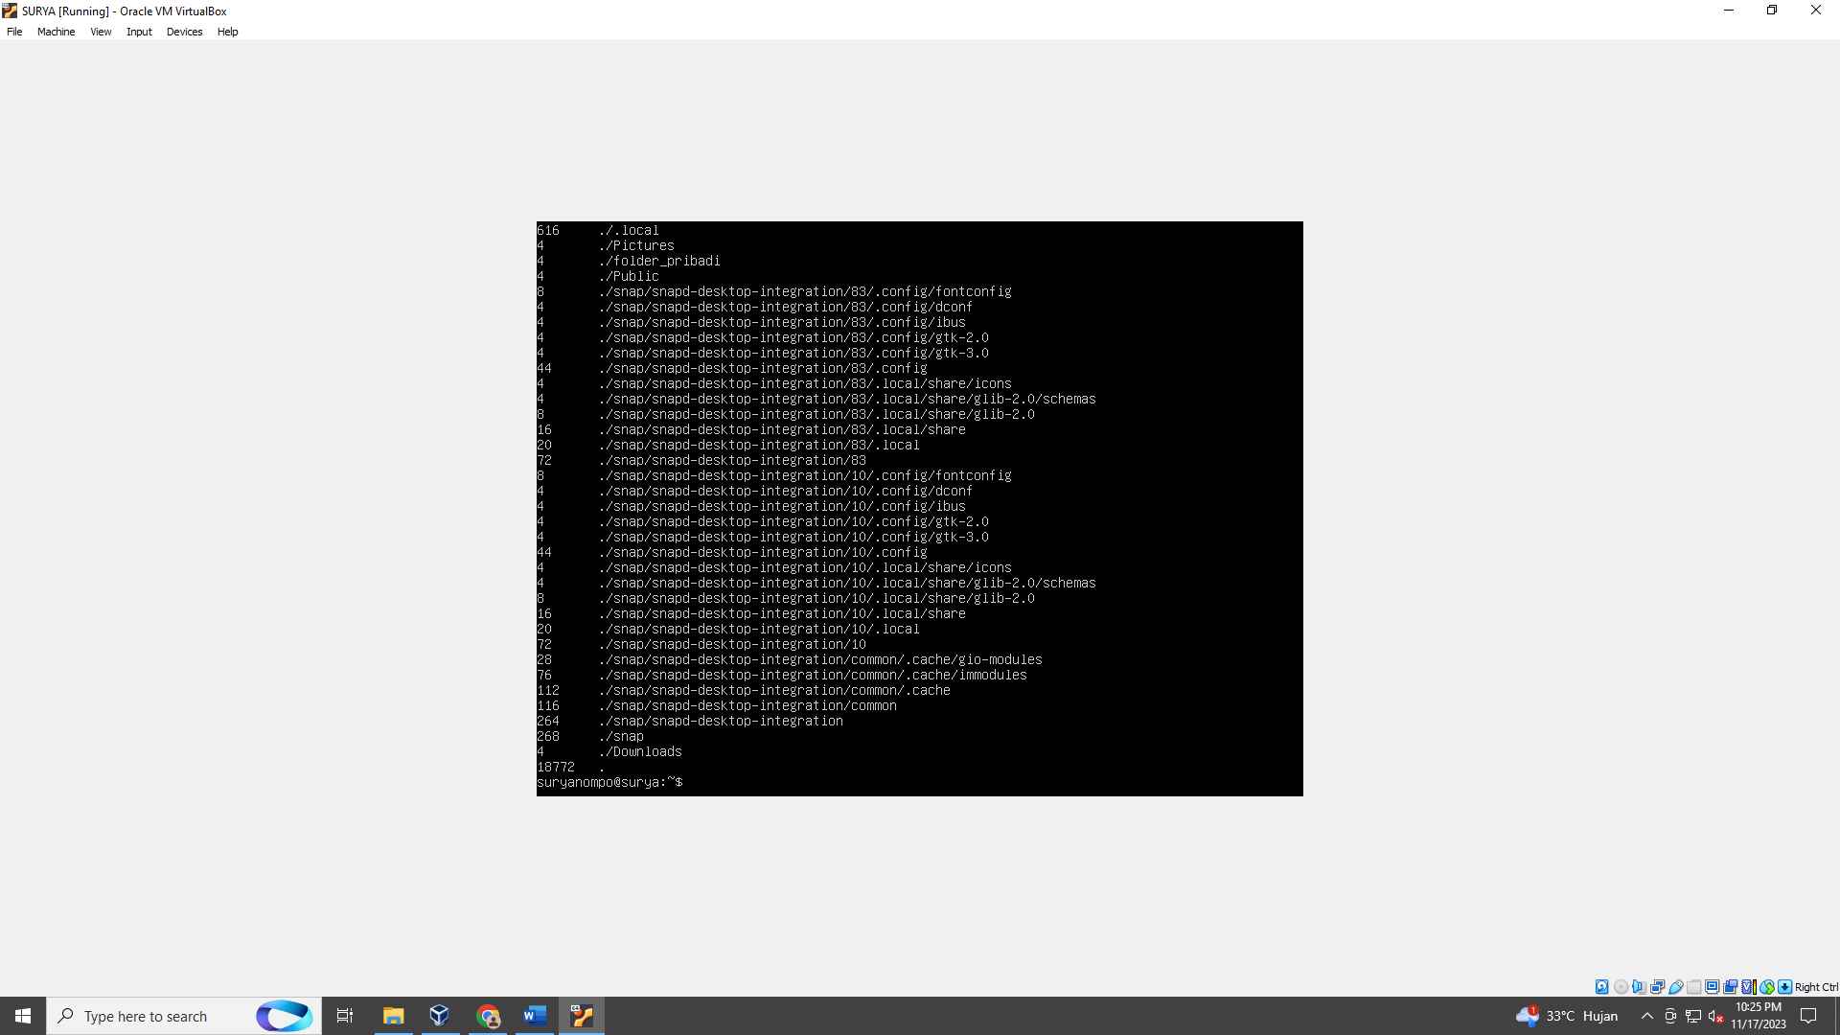Click the mouse integration status icon
The width and height of the screenshot is (1840, 1035).
coord(1767,987)
